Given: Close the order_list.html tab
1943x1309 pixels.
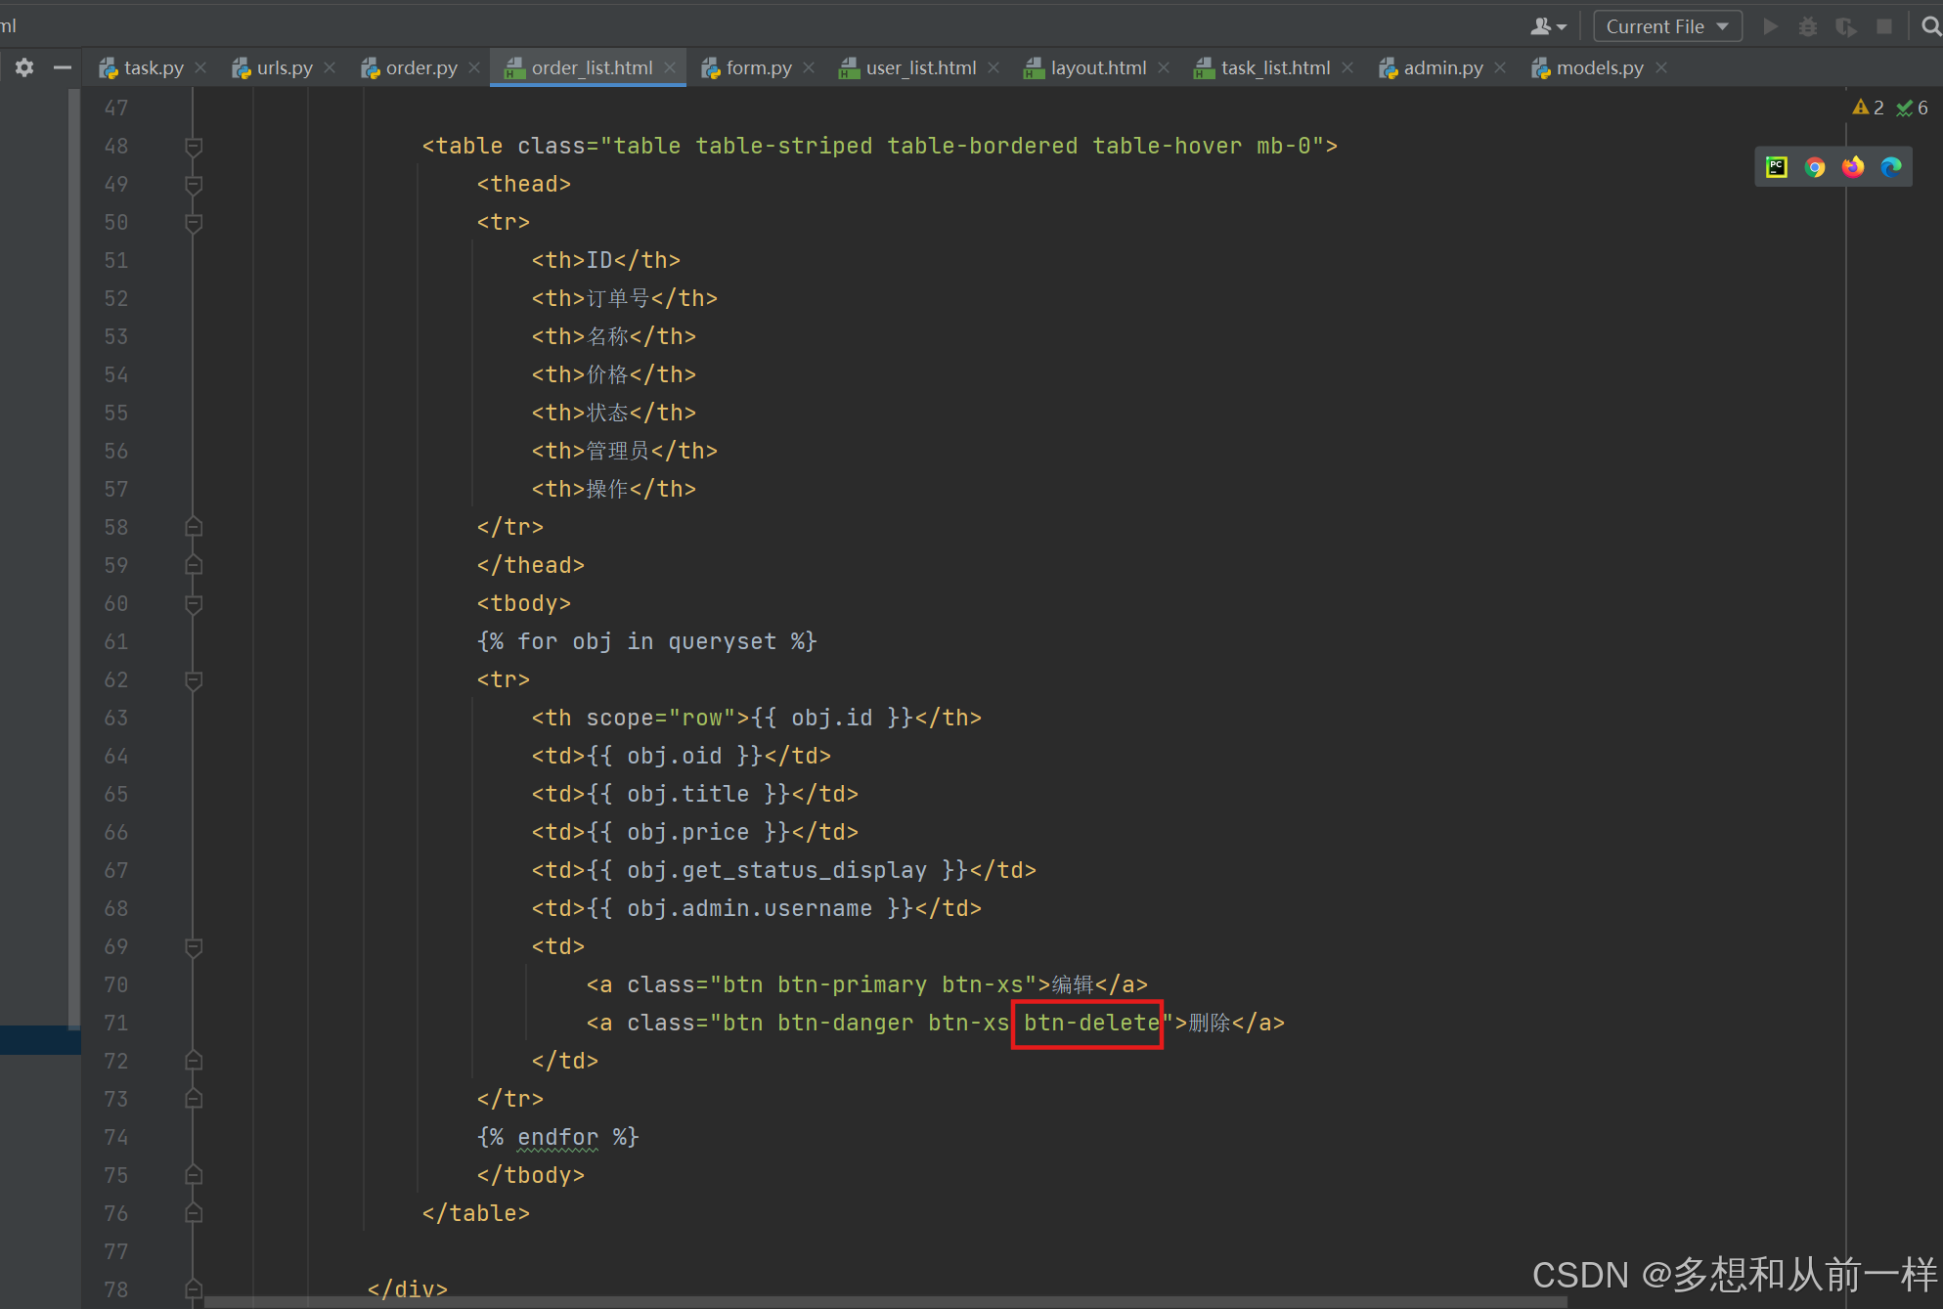Looking at the screenshot, I should 670,67.
